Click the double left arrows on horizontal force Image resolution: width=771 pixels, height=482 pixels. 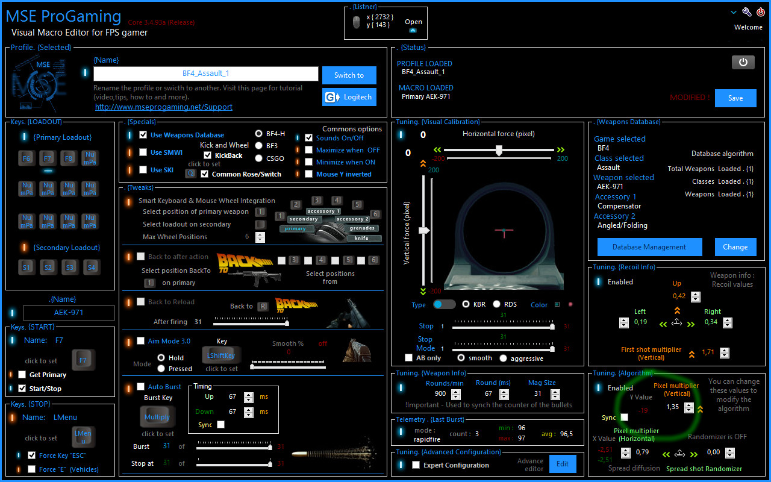point(437,150)
